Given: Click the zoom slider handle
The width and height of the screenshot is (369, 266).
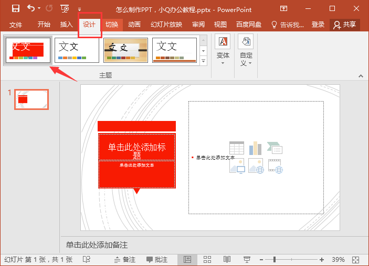Looking at the screenshot, I should pyautogui.click(x=275, y=259).
